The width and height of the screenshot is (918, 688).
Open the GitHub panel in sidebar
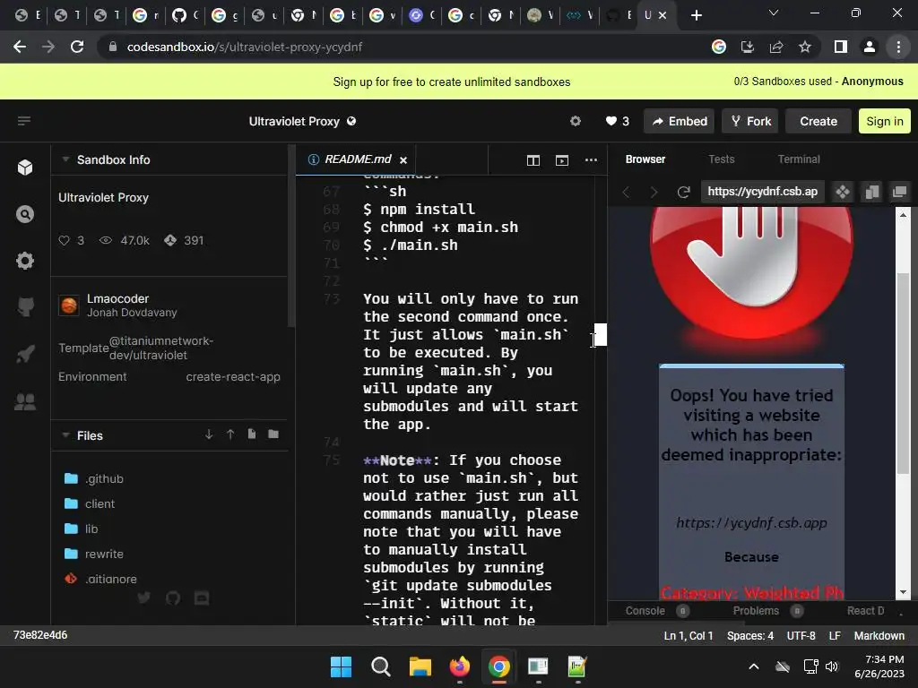pos(24,306)
